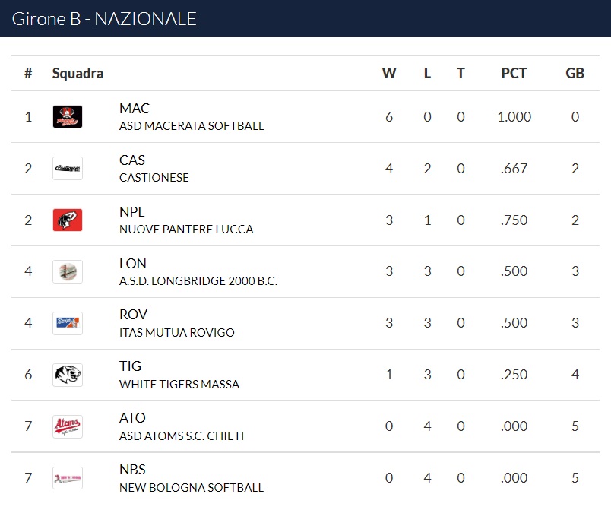Click the Atoms Chieti team logo
This screenshot has height=510, width=611.
pos(68,426)
